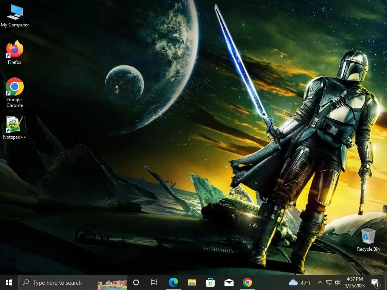The height and width of the screenshot is (290, 387).
Task: Select the Google Chrome desktop shortcut
Action: (15, 93)
